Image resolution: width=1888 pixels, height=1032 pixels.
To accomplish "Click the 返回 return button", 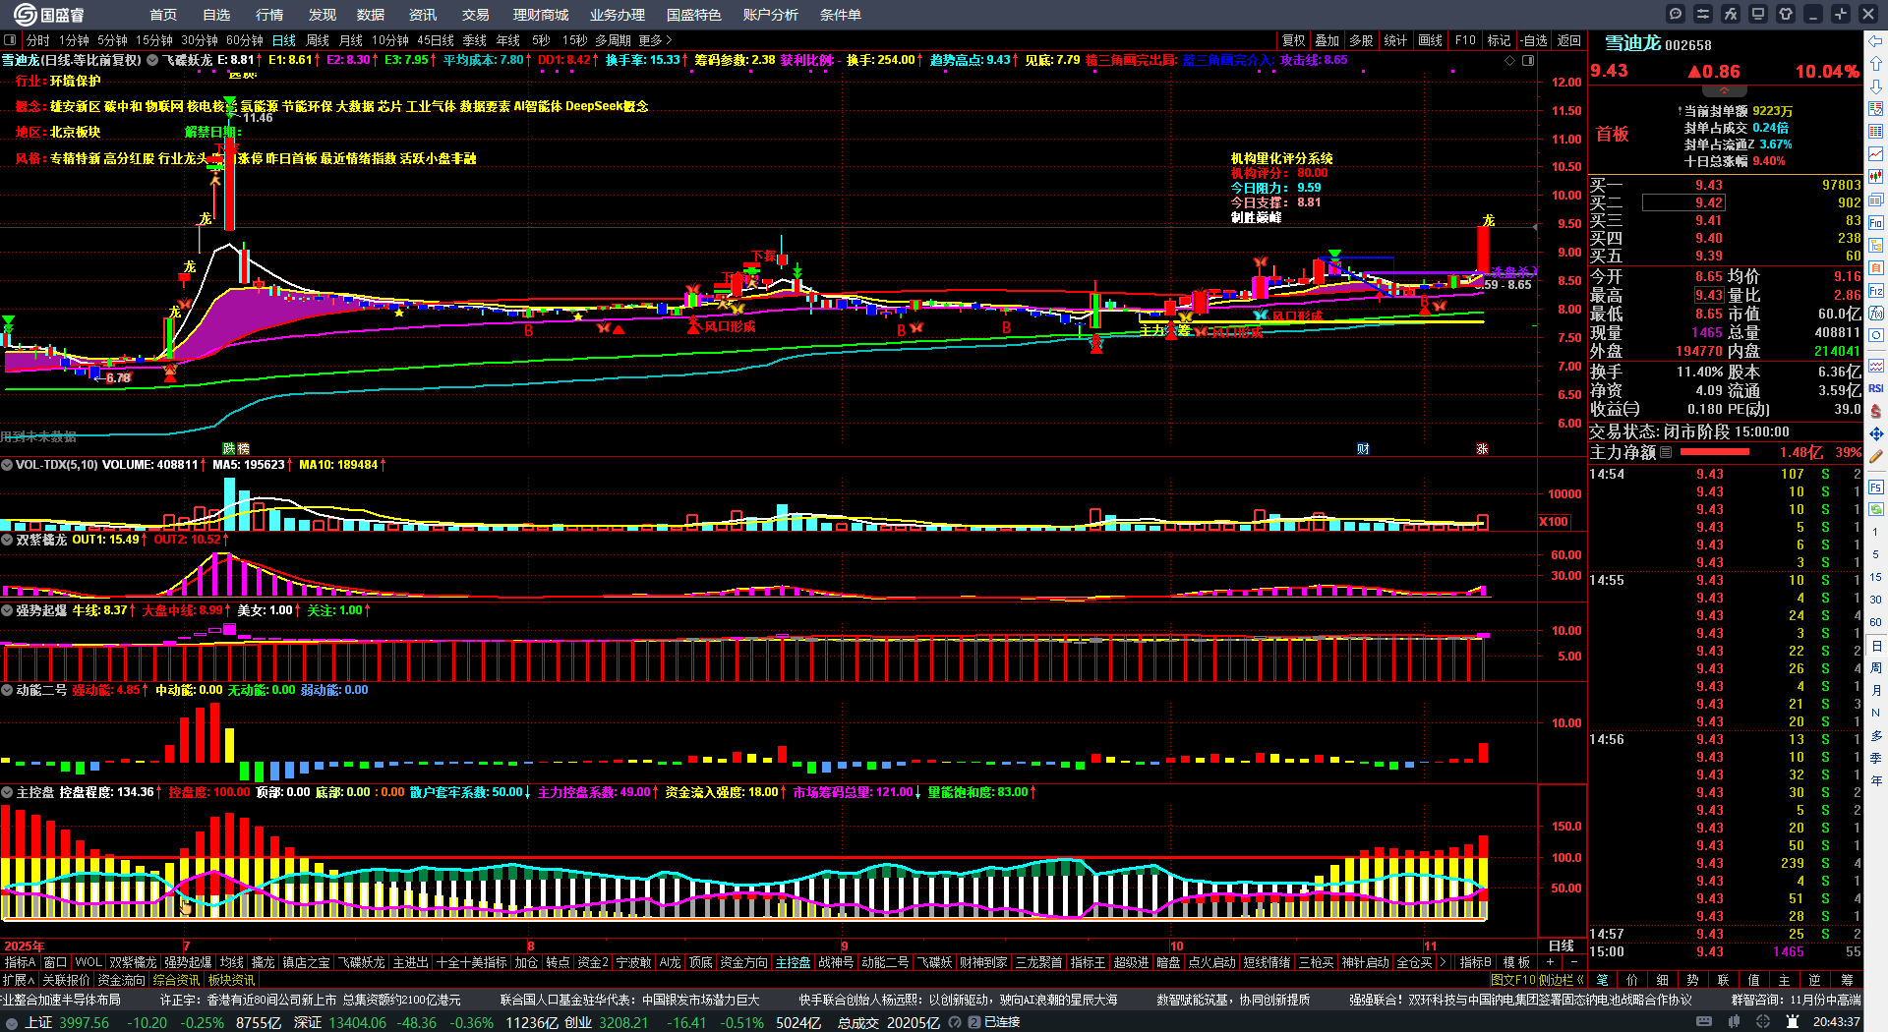I will (1569, 40).
